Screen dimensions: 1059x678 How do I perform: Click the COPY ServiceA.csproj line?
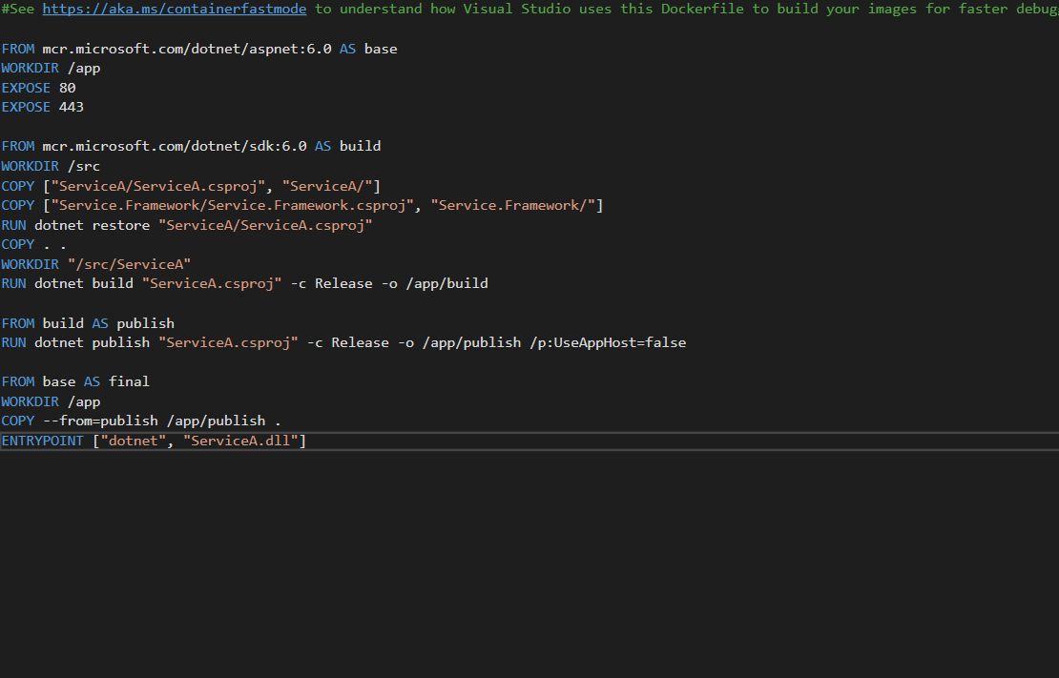[x=191, y=186]
